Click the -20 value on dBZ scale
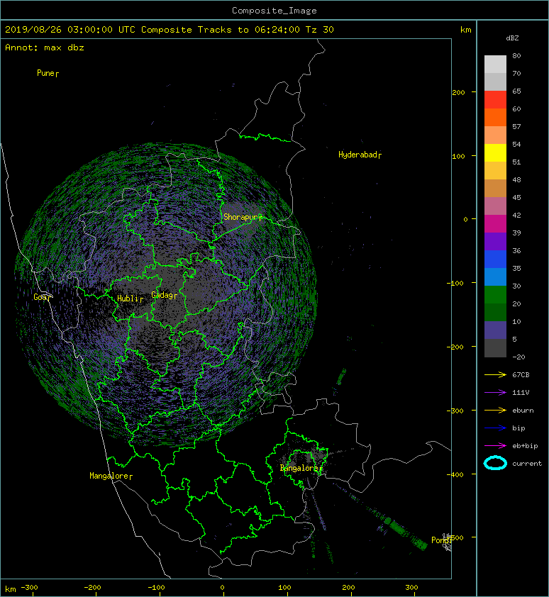 click(518, 357)
